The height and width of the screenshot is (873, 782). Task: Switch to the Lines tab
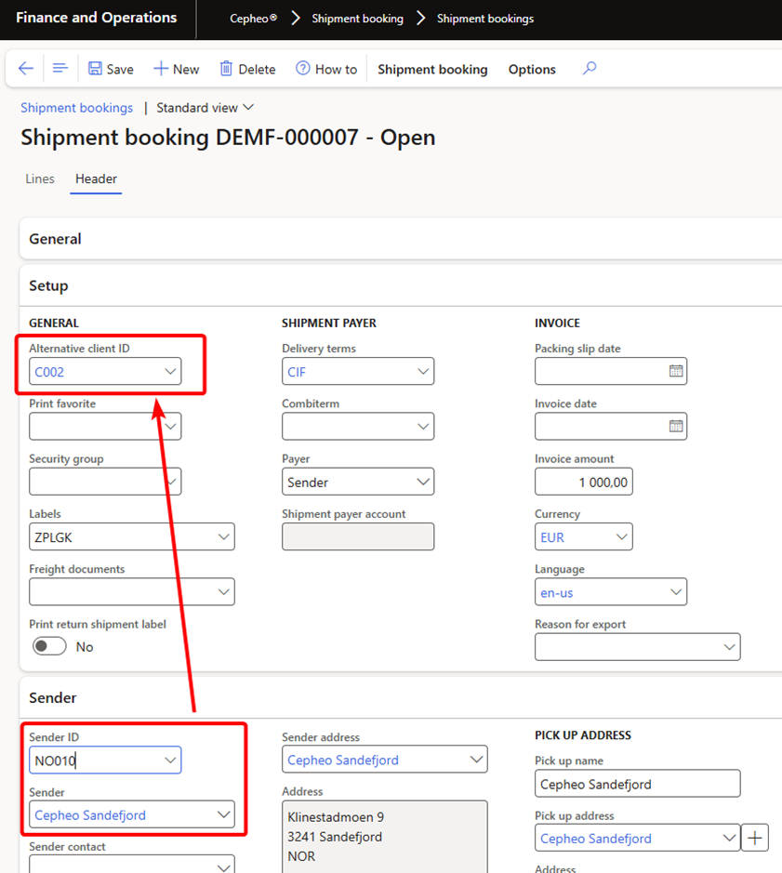click(40, 179)
